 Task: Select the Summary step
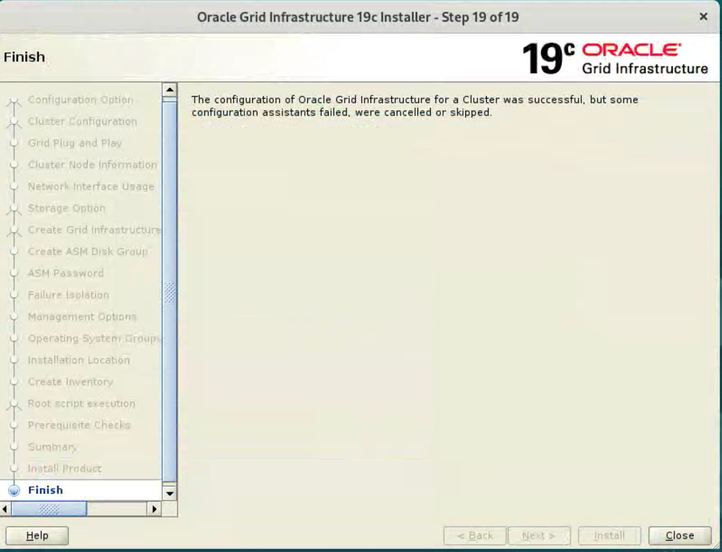(53, 447)
